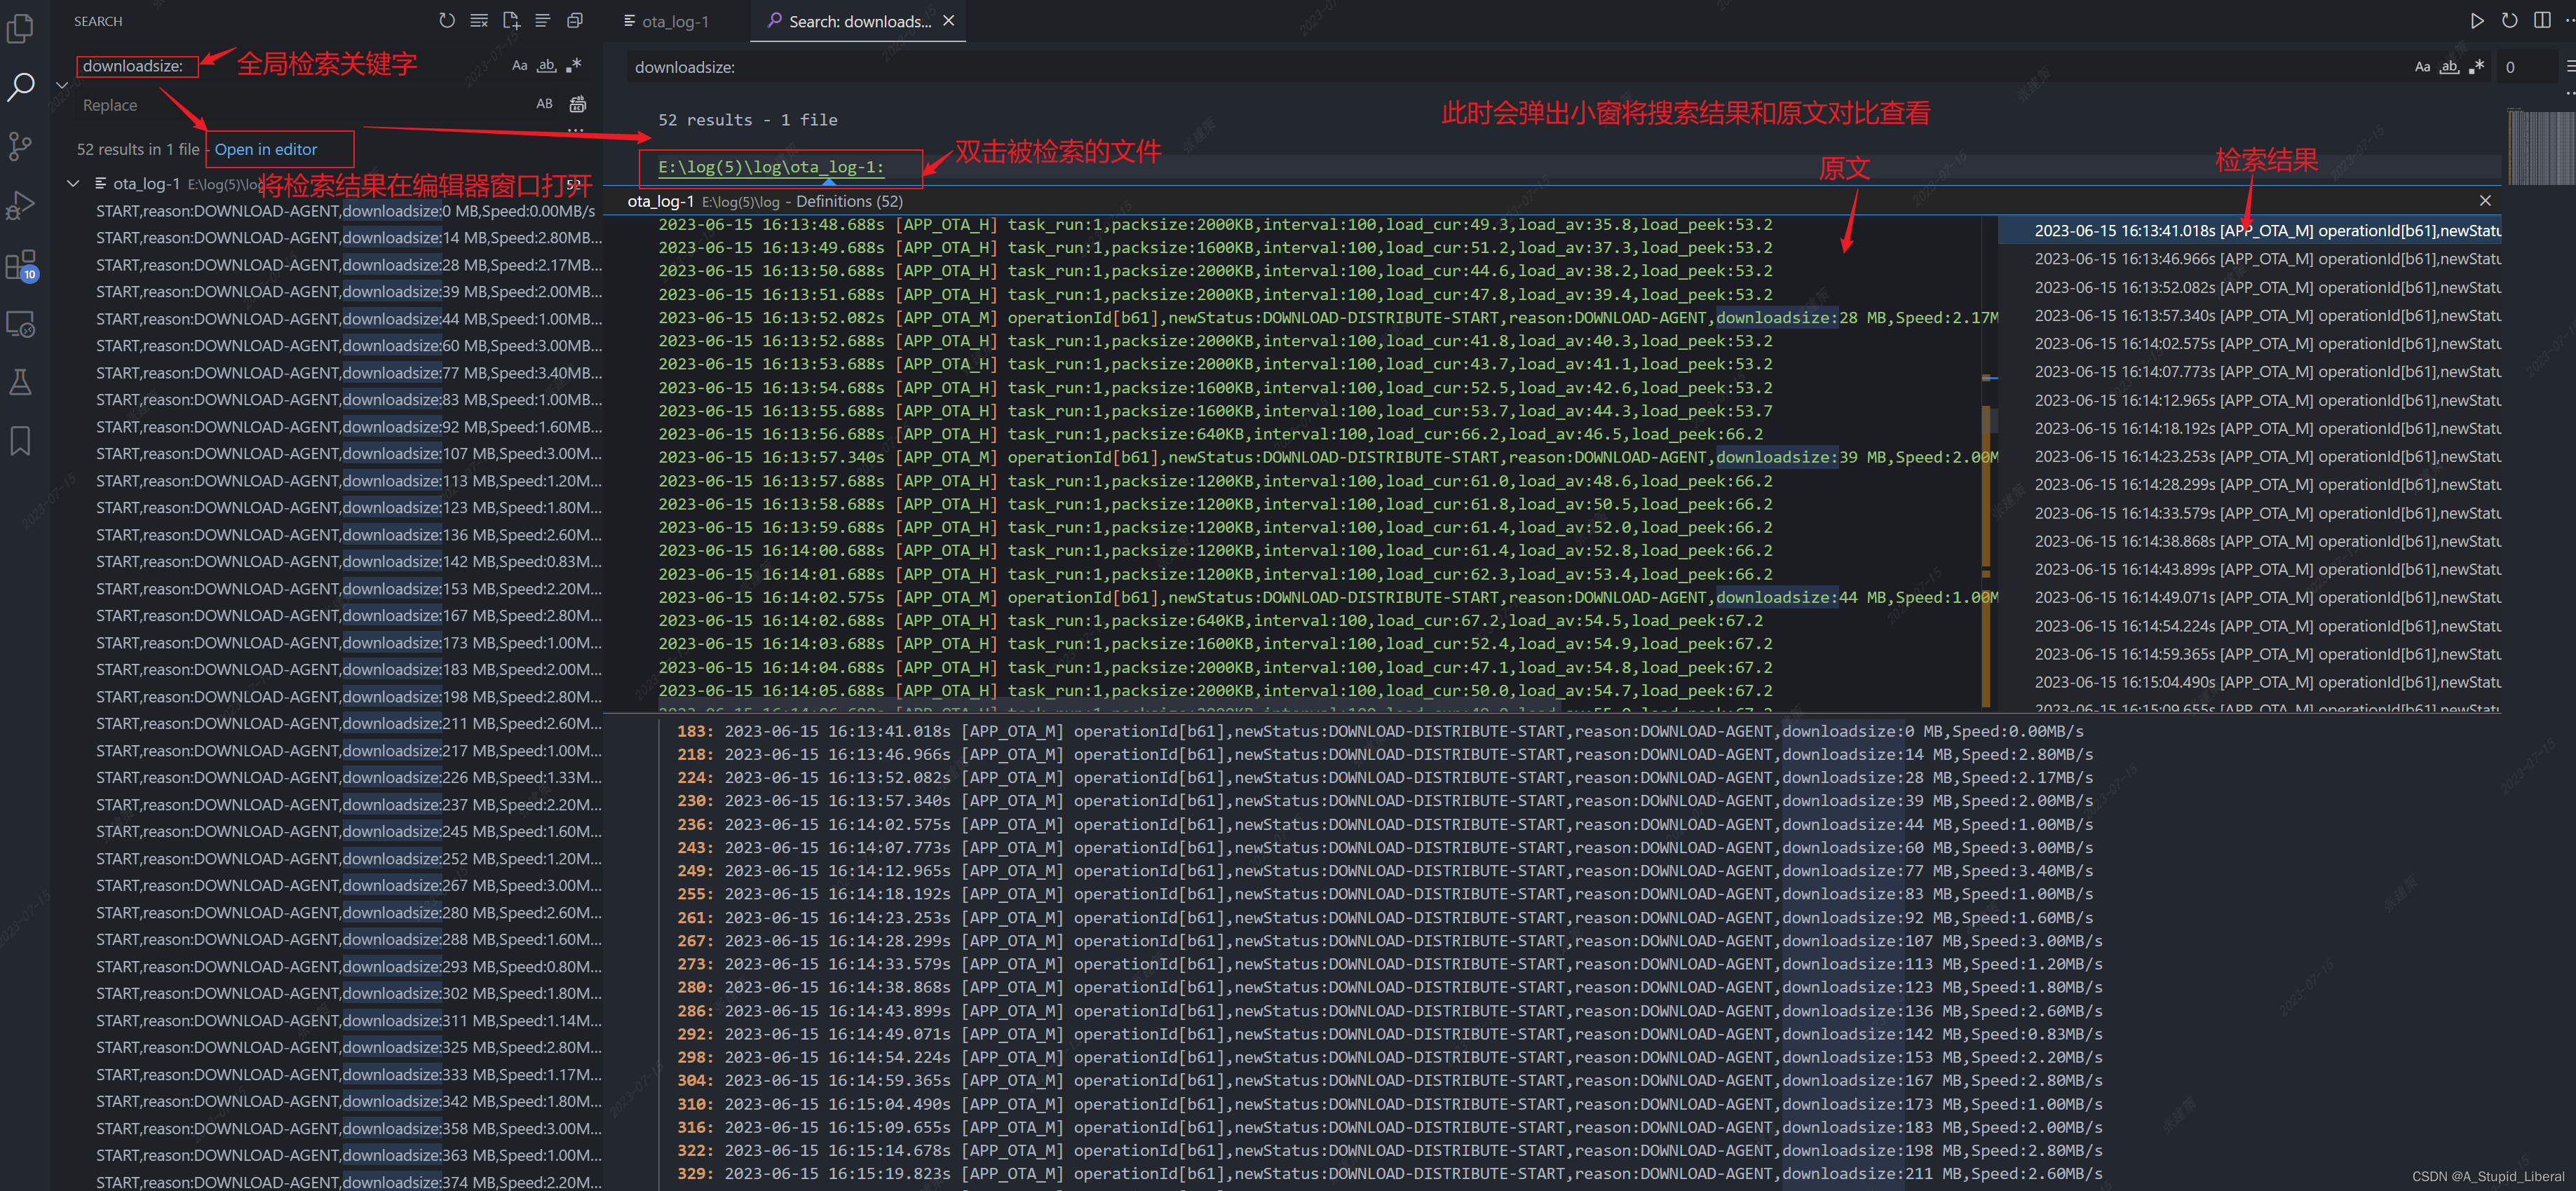Select peek reference 16:13:57.340s entry
This screenshot has height=1191, width=2576.
pos(2250,316)
